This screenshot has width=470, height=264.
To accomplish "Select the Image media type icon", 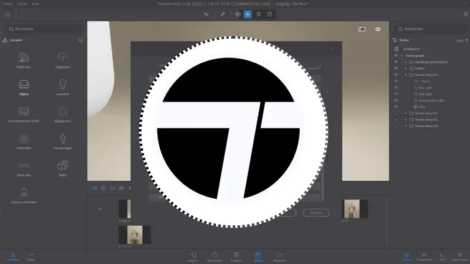I will coord(95,188).
